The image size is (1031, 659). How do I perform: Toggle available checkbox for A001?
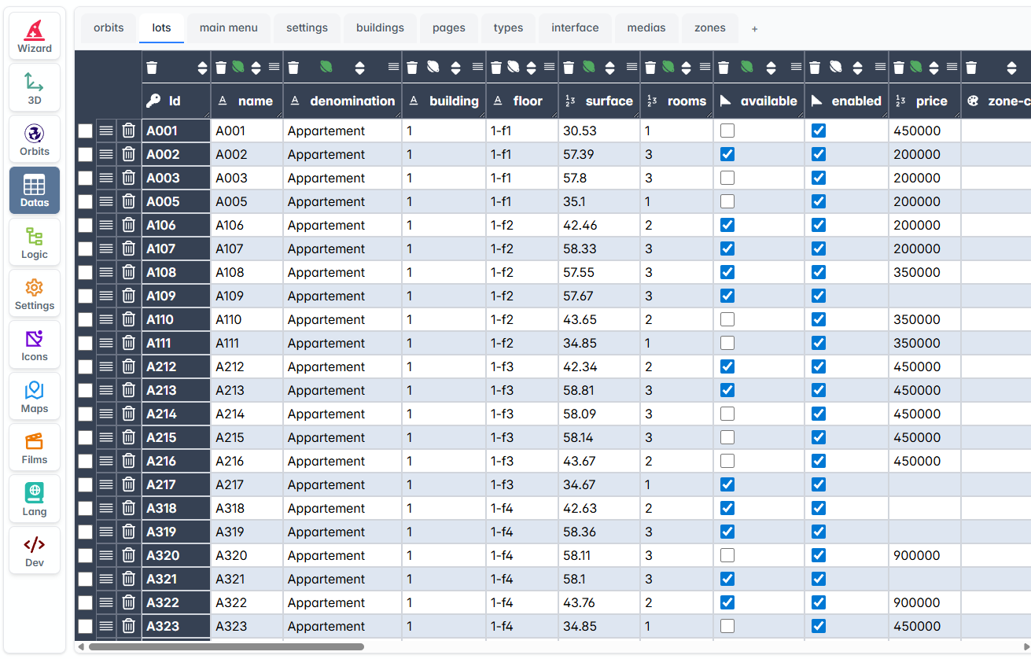coord(727,131)
